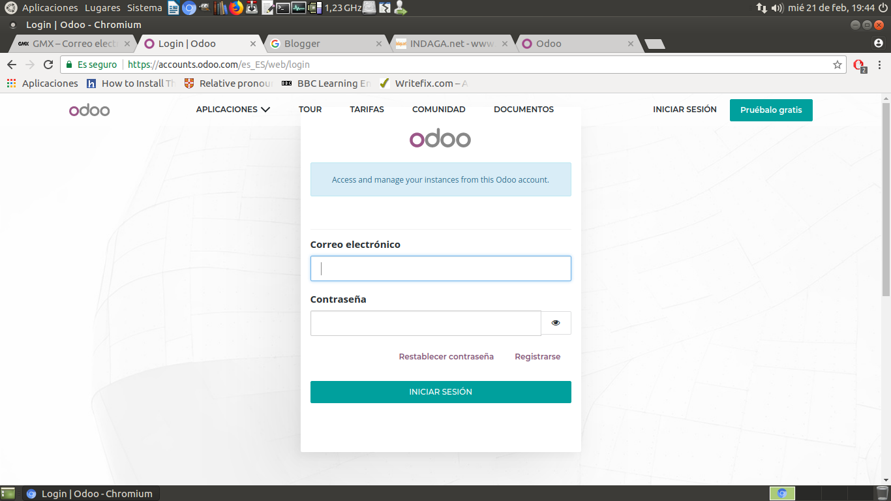Open the red extension icon with badge 2

(x=860, y=65)
